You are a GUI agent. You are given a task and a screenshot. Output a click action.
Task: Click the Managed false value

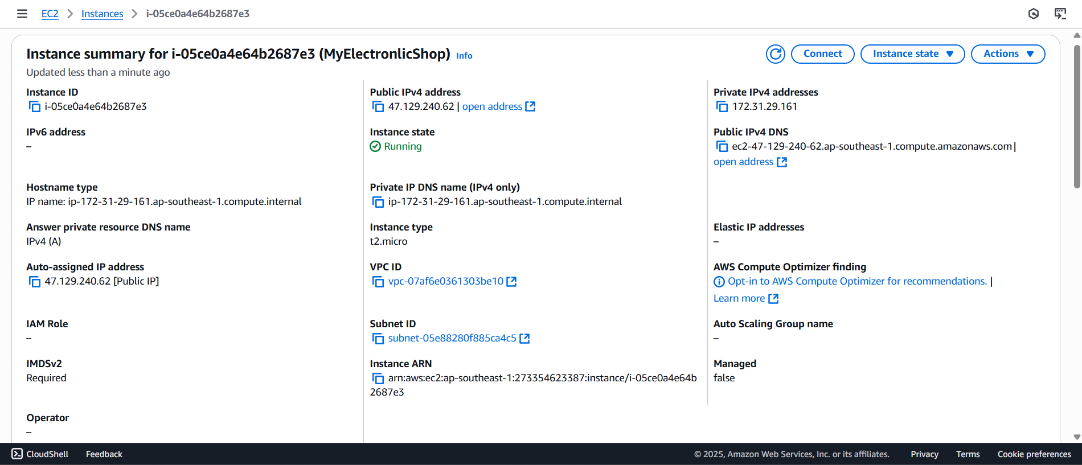pos(724,378)
